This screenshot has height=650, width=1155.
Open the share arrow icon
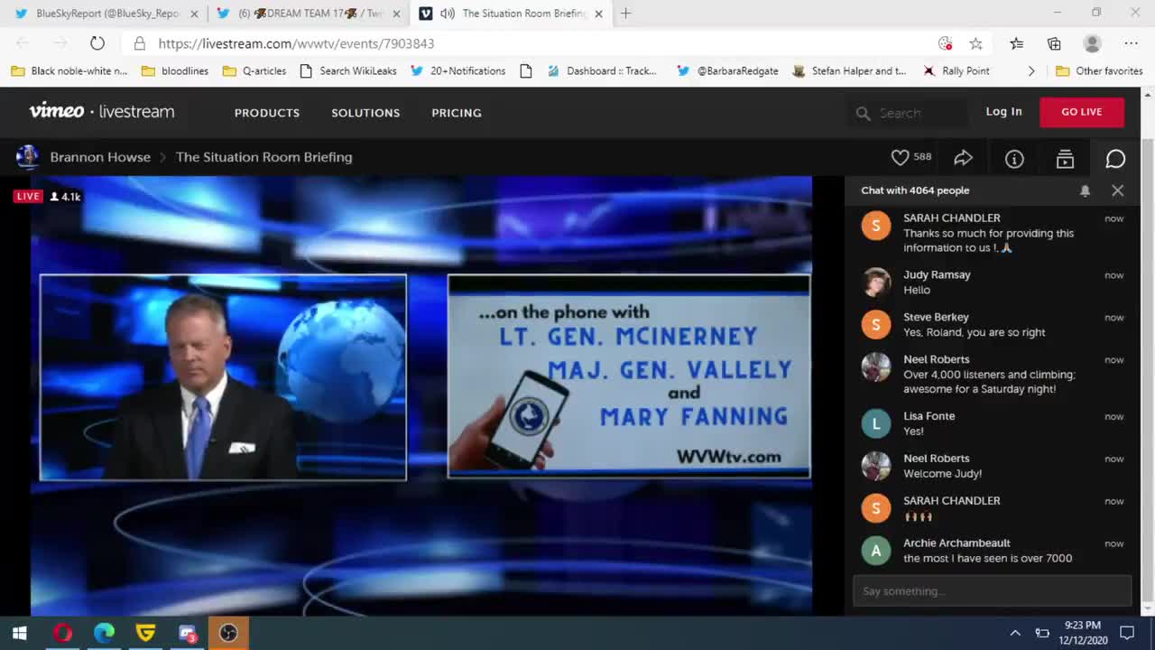point(963,158)
